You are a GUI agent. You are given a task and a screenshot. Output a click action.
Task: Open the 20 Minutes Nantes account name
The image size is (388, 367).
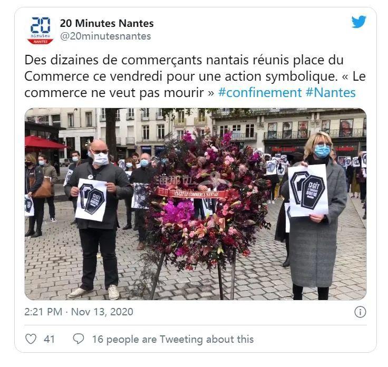click(x=106, y=23)
